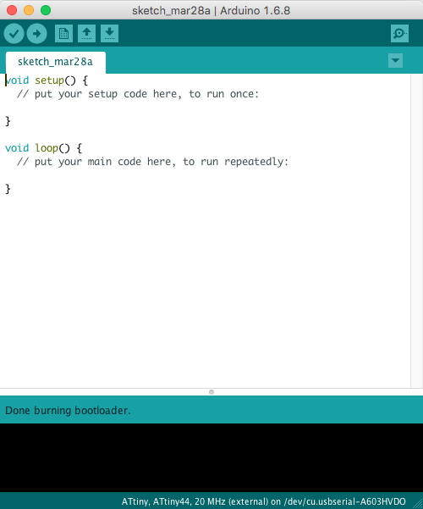Click the closing brace of setup function
423x509 pixels.
(x=8, y=121)
